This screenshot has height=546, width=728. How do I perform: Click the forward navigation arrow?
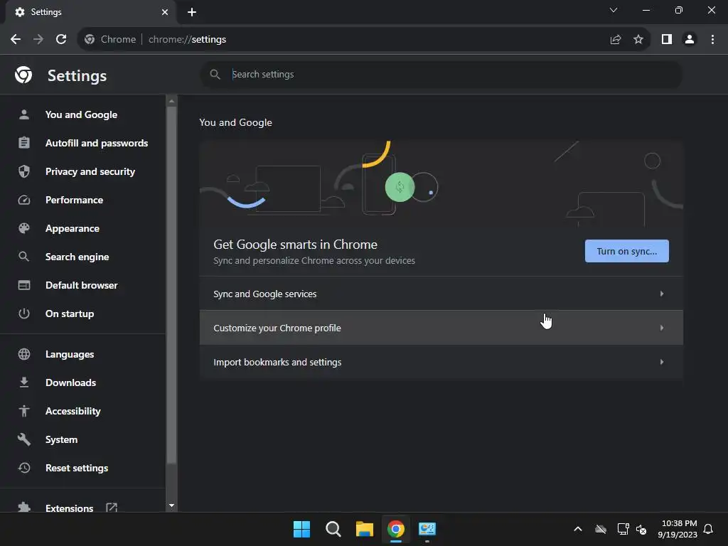[x=38, y=40]
